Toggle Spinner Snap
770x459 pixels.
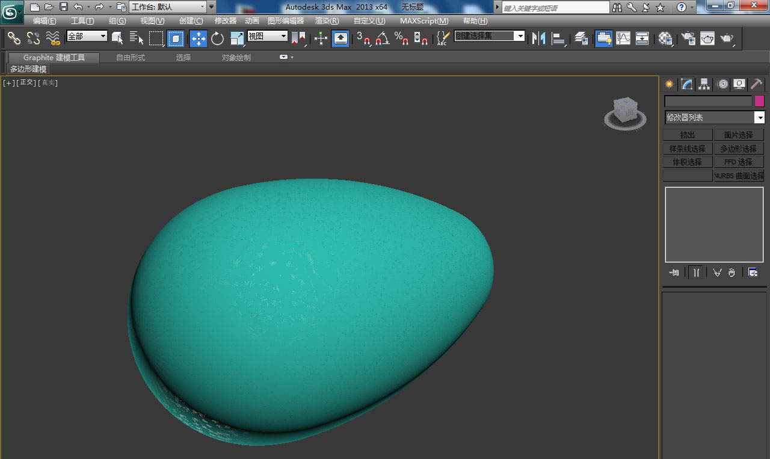click(422, 39)
